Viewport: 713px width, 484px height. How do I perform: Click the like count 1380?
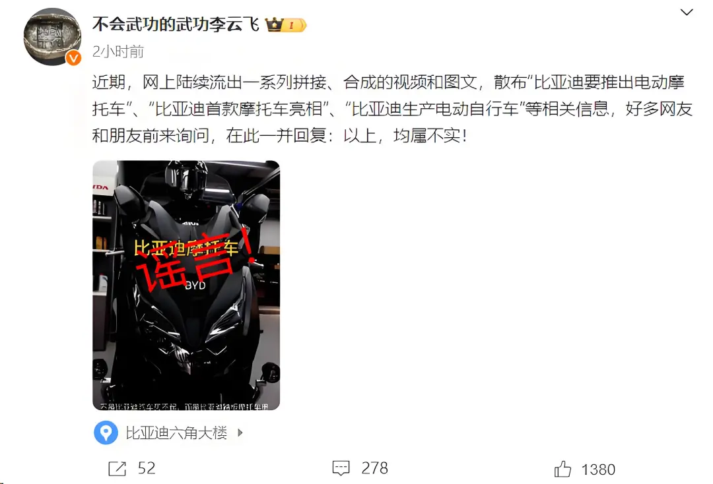pyautogui.click(x=598, y=469)
